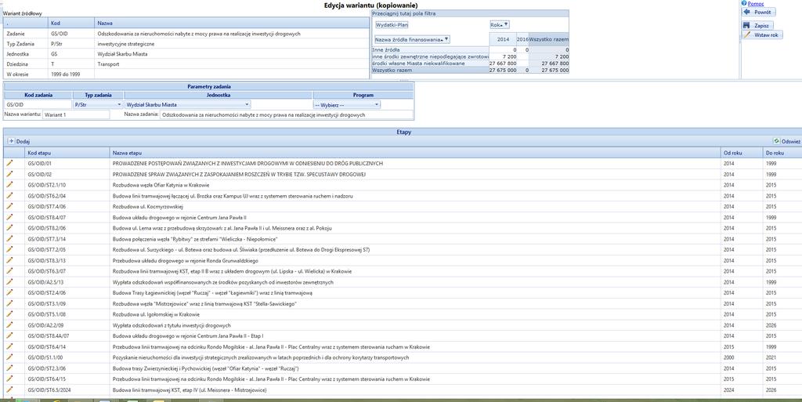802x402 pixels.
Task: Click pencil icon for GS/OID/ST8.4/07
Action: pos(9,217)
